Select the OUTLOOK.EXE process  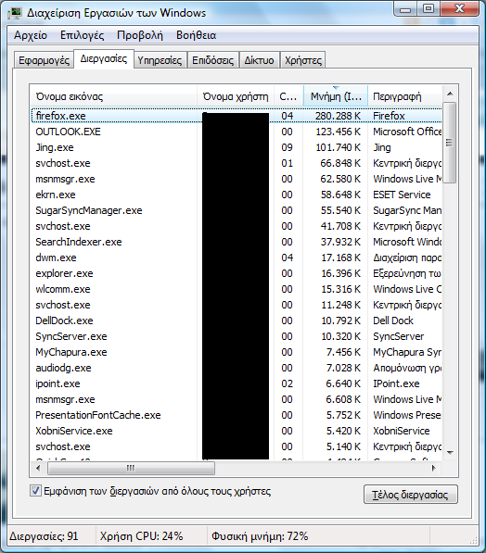(x=236, y=132)
